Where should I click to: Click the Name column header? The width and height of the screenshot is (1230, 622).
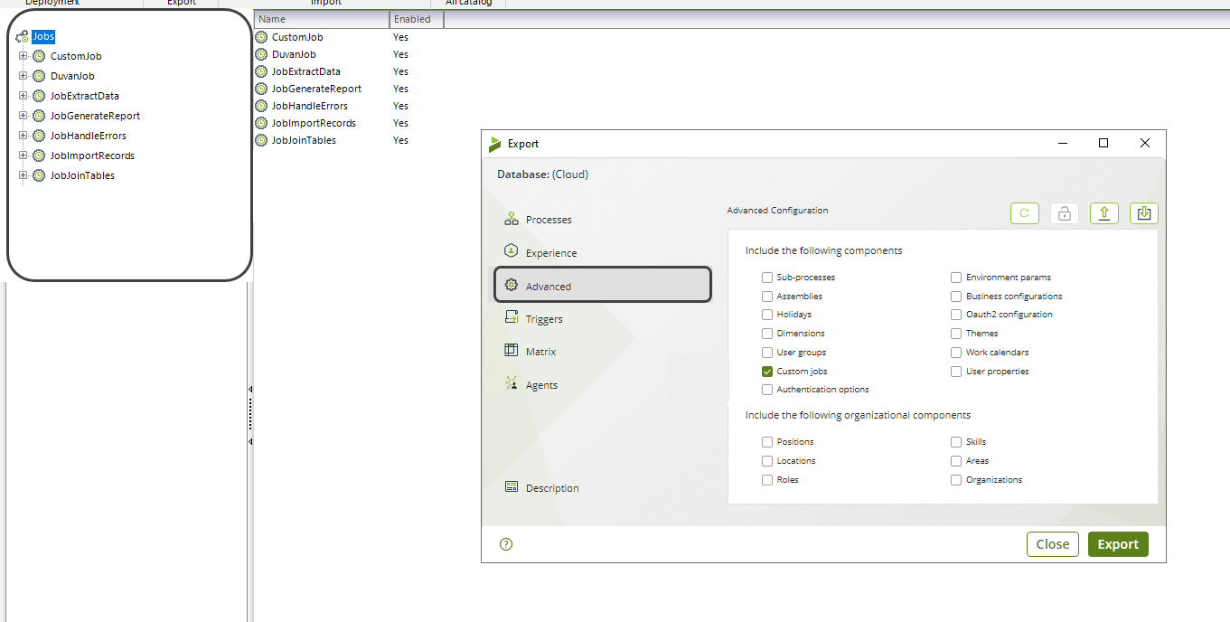pos(321,19)
